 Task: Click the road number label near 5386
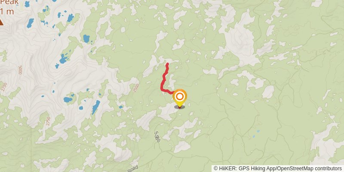[x=157, y=137]
